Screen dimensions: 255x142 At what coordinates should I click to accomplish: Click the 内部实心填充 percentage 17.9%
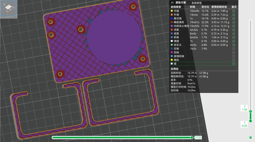(205, 26)
